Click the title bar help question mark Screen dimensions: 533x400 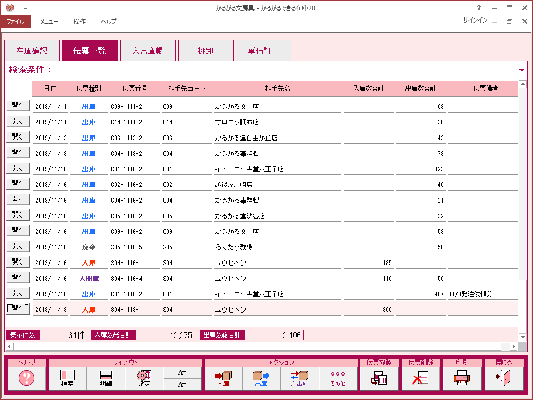pyautogui.click(x=479, y=8)
